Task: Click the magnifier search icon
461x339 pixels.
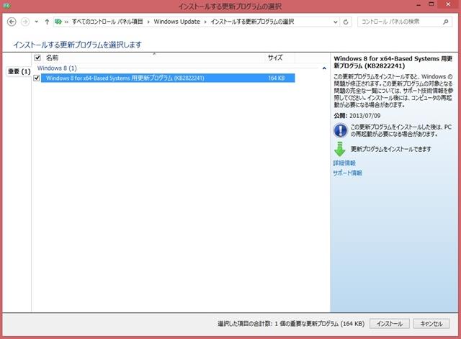Action: pyautogui.click(x=446, y=22)
